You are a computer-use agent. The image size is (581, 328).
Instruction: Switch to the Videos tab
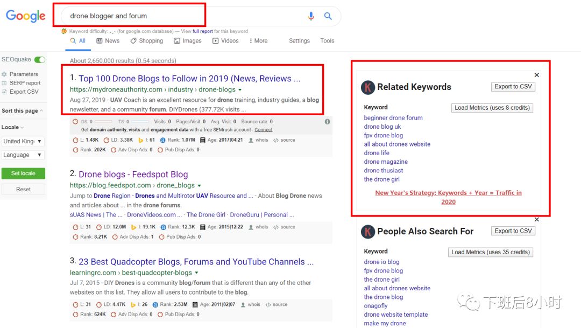[x=225, y=41]
